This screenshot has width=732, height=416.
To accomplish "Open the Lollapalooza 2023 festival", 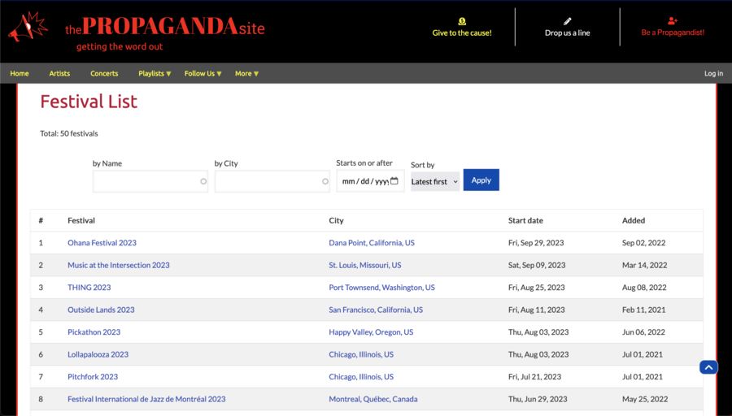I will (x=98, y=354).
